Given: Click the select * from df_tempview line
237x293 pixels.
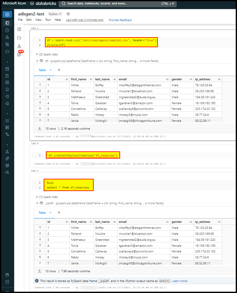Looking at the screenshot, I should [68, 188].
